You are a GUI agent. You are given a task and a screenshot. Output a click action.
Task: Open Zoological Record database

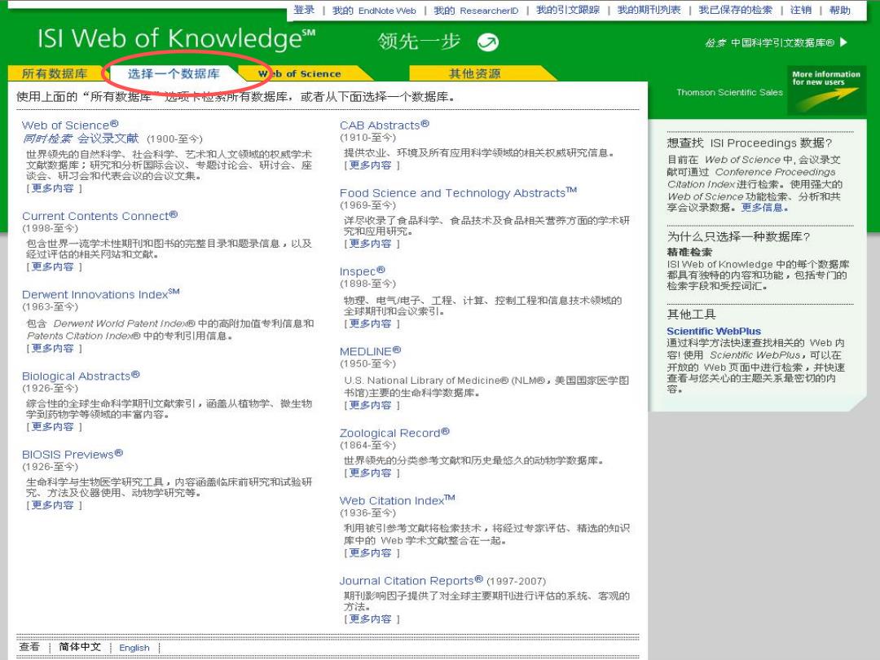point(394,433)
